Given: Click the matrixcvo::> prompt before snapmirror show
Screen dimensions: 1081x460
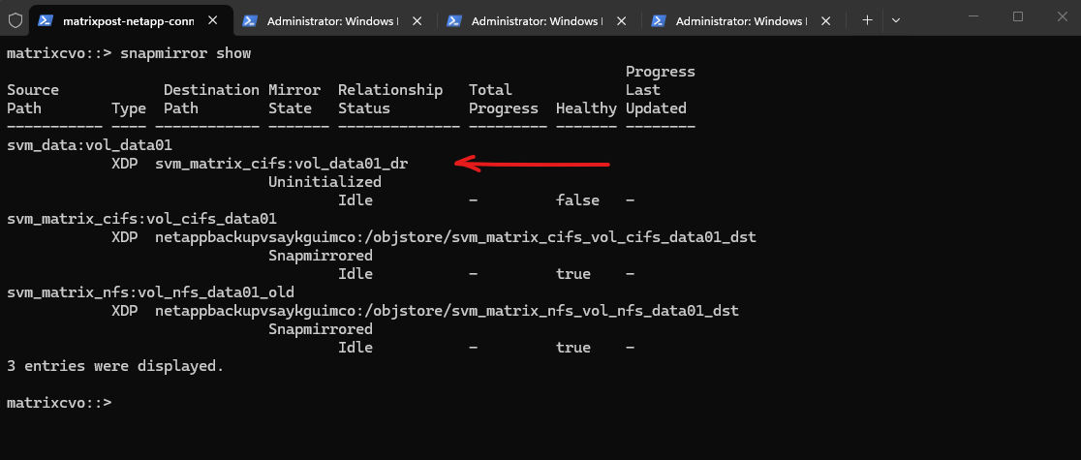Looking at the screenshot, I should point(58,53).
